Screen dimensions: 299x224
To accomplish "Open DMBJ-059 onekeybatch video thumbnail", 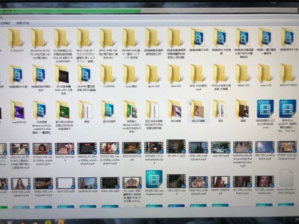I will point(43,183).
